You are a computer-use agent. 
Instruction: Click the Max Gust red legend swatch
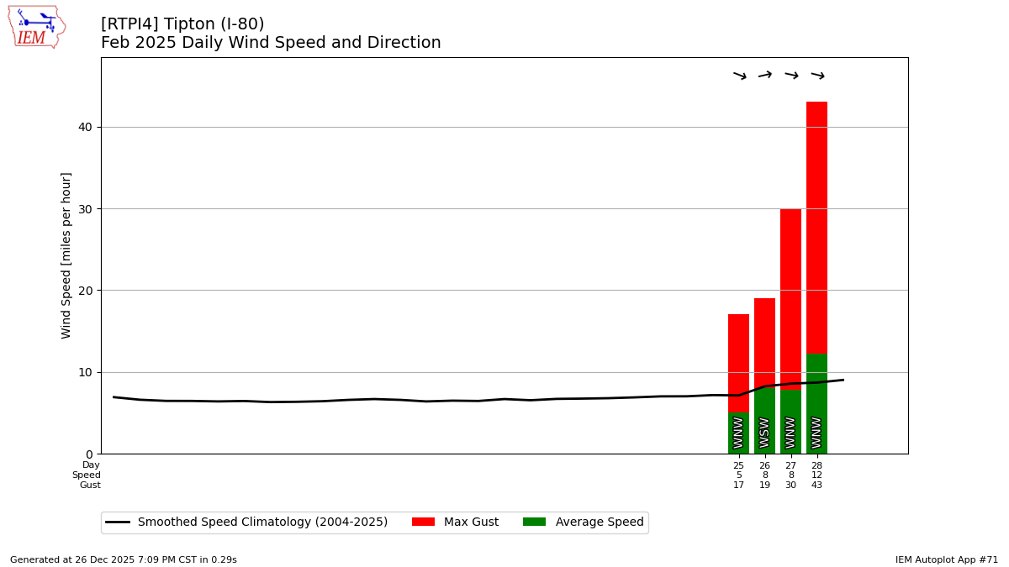click(423, 522)
